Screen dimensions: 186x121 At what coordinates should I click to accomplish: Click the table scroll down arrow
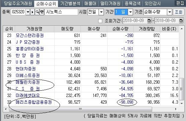tap(182, 103)
